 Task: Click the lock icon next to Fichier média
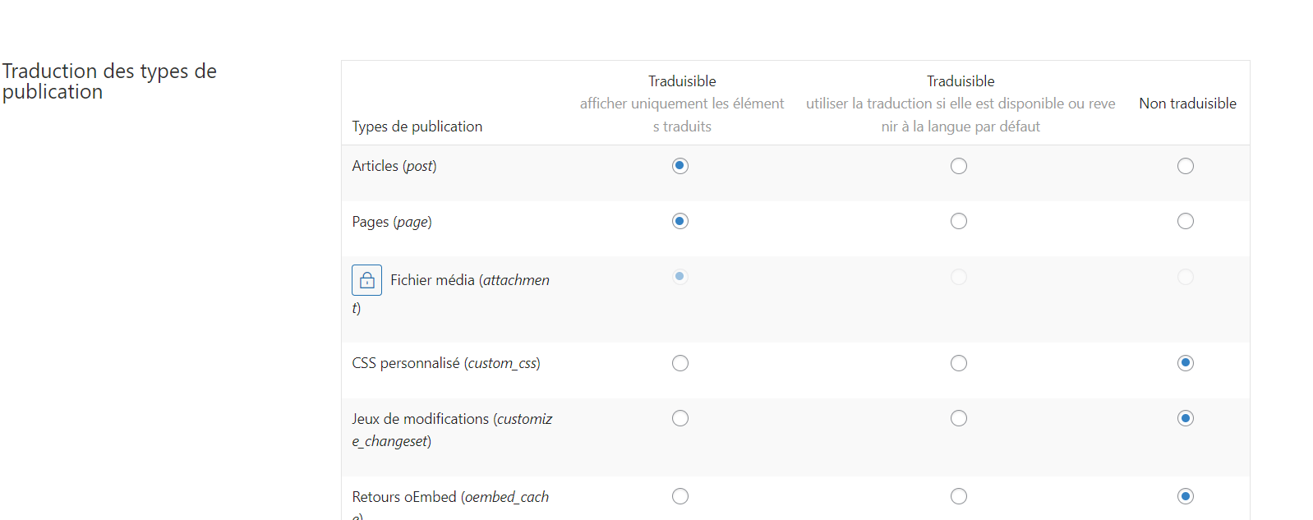(366, 280)
